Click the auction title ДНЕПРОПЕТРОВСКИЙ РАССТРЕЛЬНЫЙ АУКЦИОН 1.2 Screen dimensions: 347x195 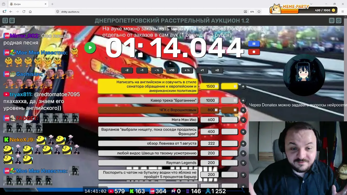(172, 21)
